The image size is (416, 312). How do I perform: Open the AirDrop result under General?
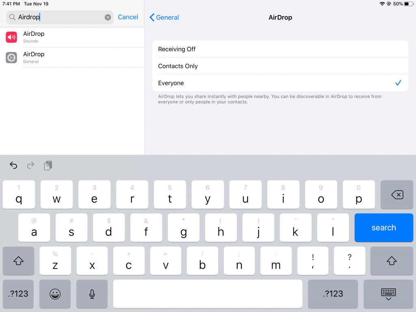73,58
